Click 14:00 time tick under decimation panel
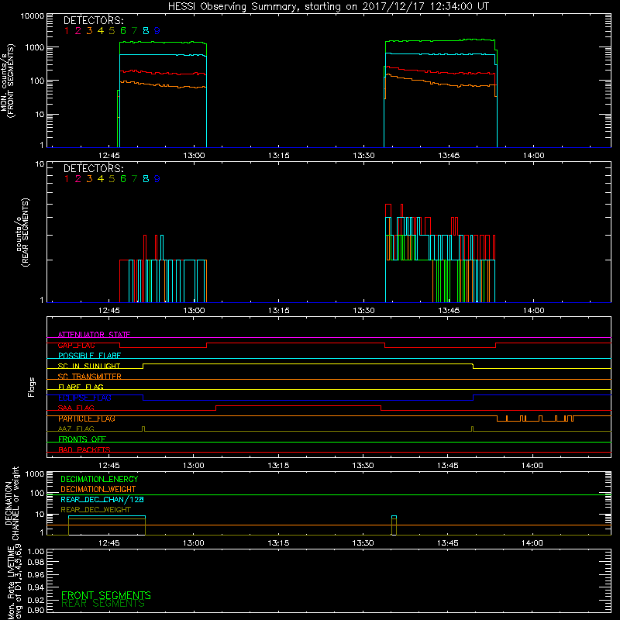 (x=532, y=543)
